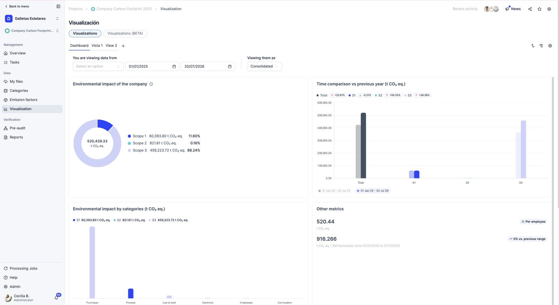559x305 pixels.
Task: Select the Visualizations pill toggle
Action: tap(85, 34)
